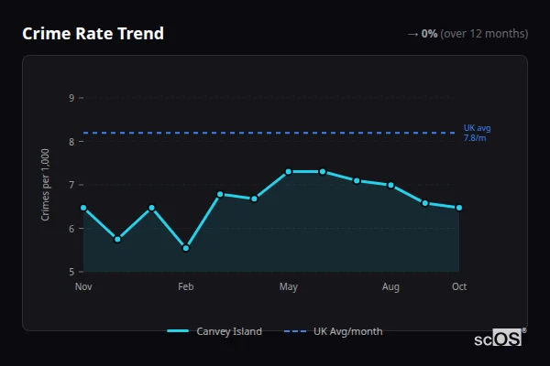
Task: Click the 0% over 12 months label
Action: tap(467, 34)
